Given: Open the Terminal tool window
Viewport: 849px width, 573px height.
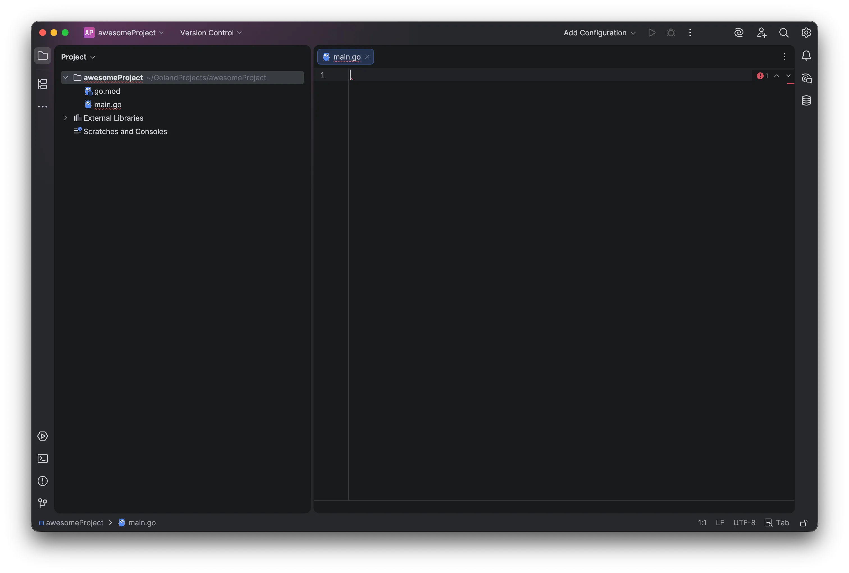Looking at the screenshot, I should tap(43, 459).
